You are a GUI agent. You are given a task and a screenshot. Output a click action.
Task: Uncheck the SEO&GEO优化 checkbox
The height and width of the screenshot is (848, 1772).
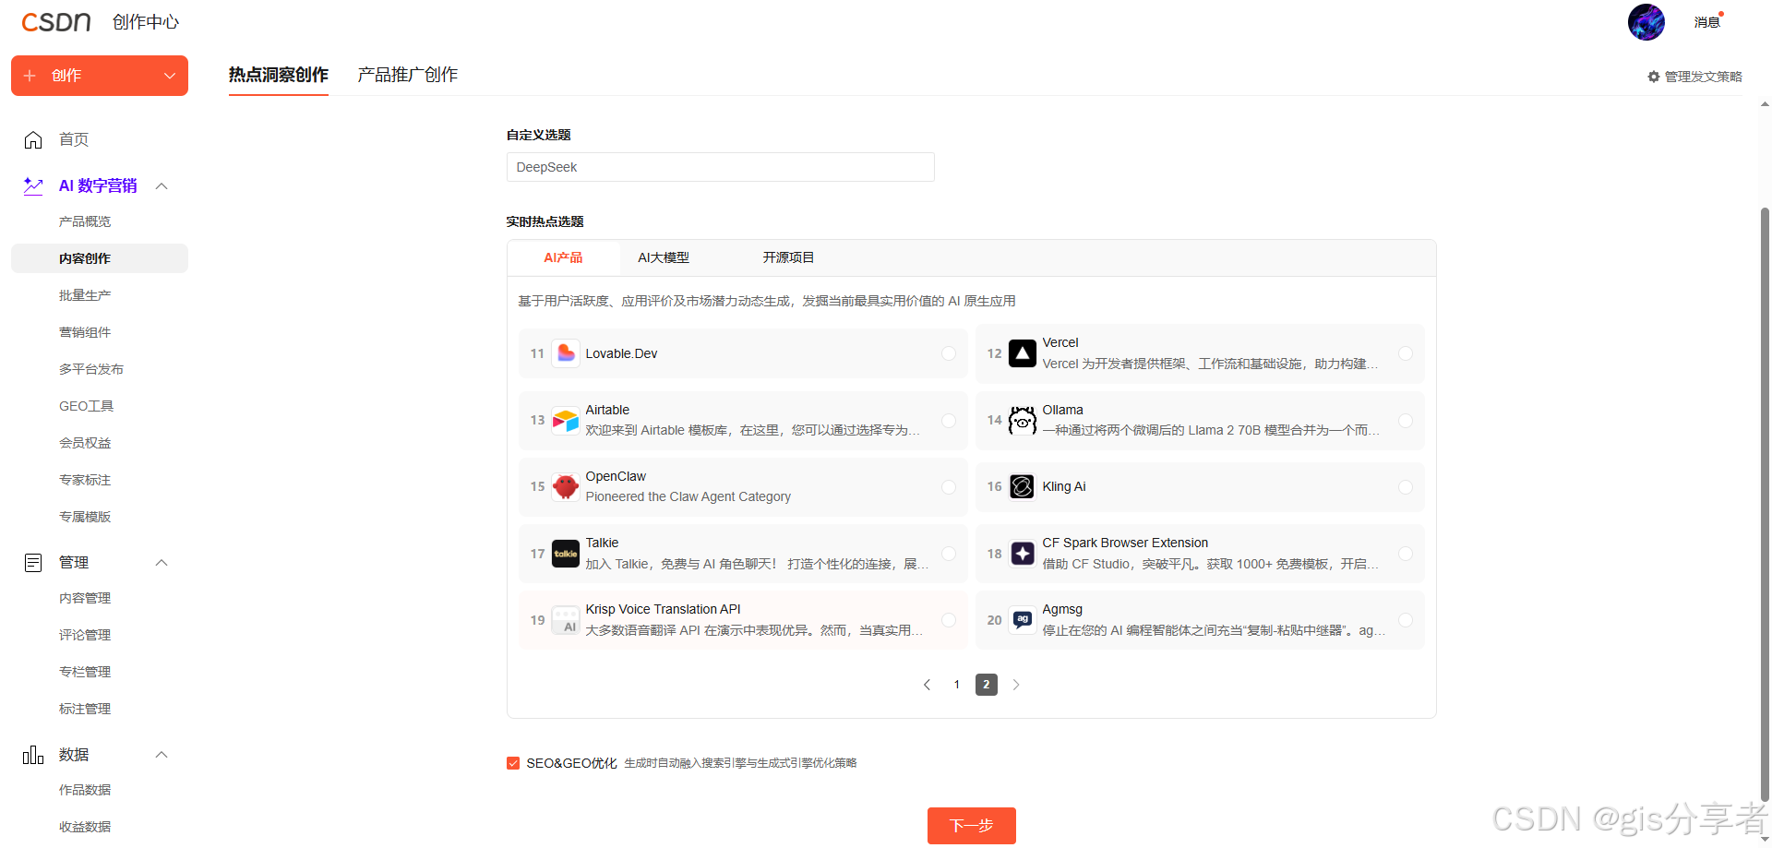[513, 763]
